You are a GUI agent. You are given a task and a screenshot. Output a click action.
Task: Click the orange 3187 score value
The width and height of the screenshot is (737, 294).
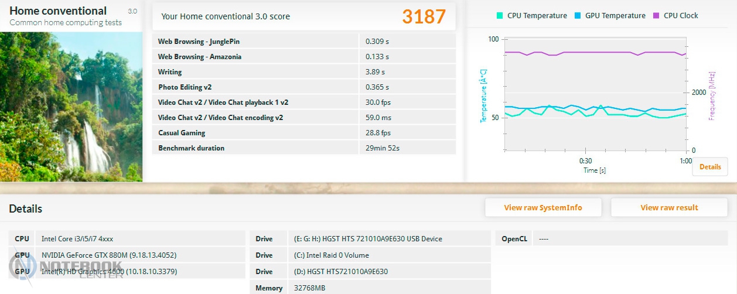(x=424, y=17)
